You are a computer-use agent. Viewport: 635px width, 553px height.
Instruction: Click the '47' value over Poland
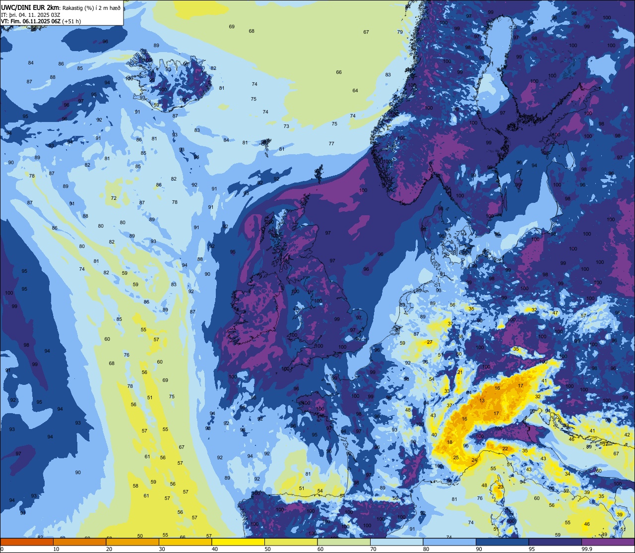(x=555, y=313)
